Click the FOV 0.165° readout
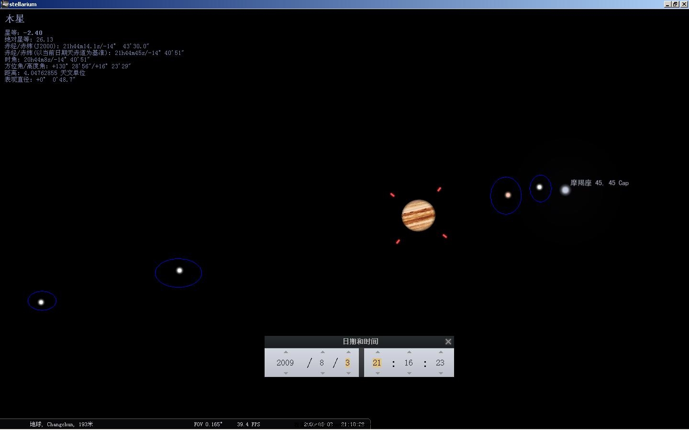The image size is (689, 430). pos(208,424)
